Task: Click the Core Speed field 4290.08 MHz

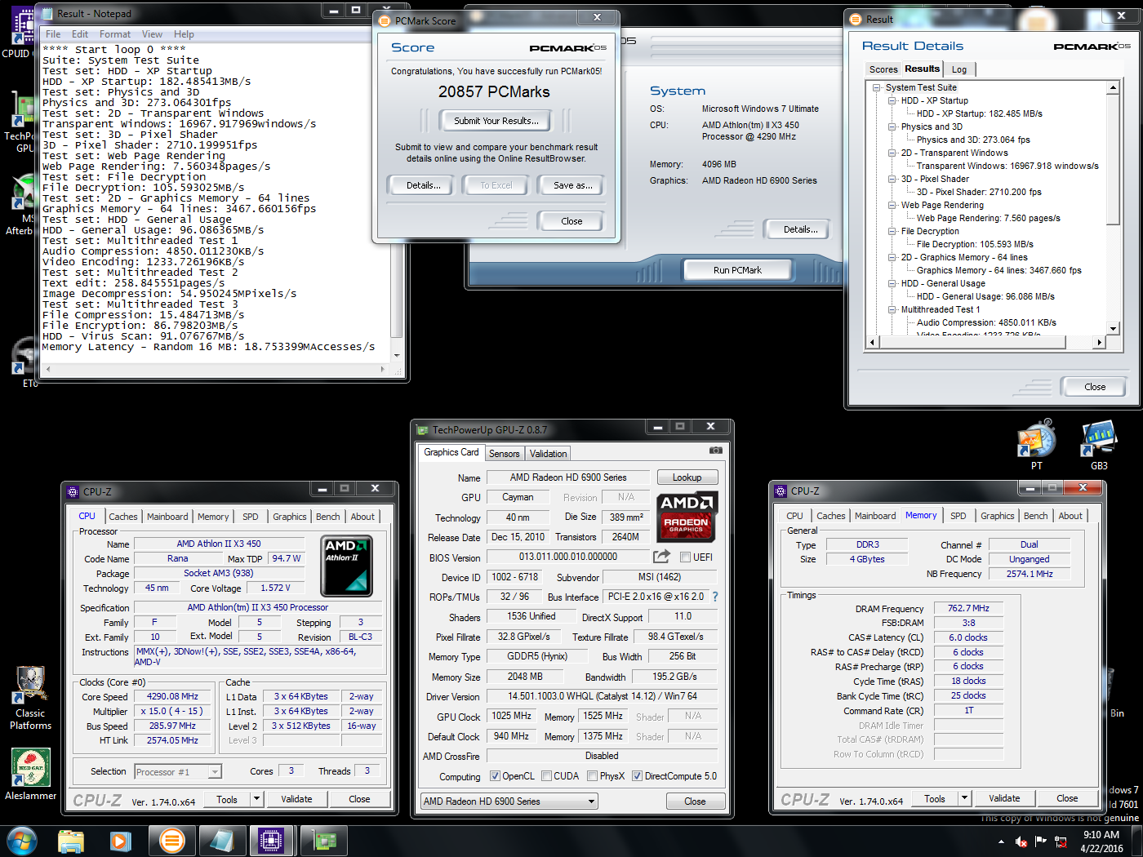Action: (172, 697)
